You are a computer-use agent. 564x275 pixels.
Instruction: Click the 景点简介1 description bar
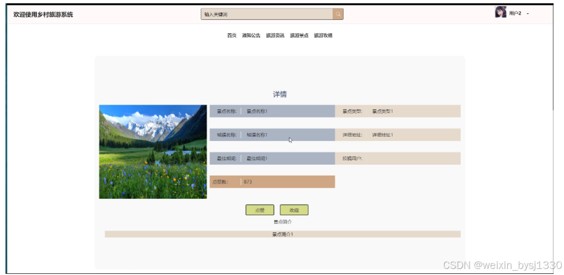click(x=283, y=234)
